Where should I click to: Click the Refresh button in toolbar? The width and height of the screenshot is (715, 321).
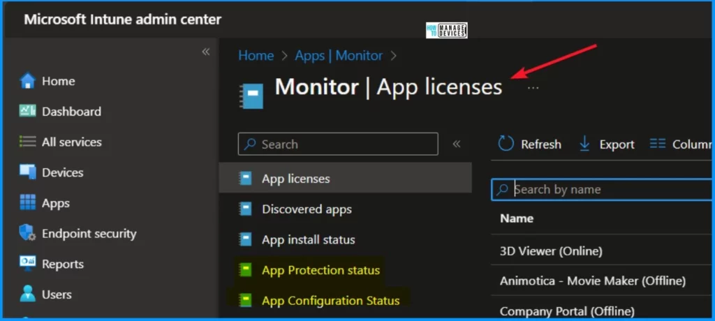pos(529,144)
